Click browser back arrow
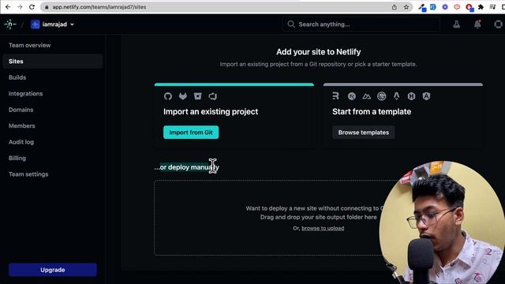505x284 pixels. (x=8, y=7)
